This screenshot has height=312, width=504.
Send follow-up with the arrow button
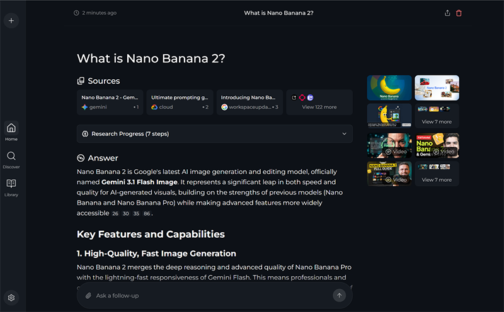coord(340,295)
